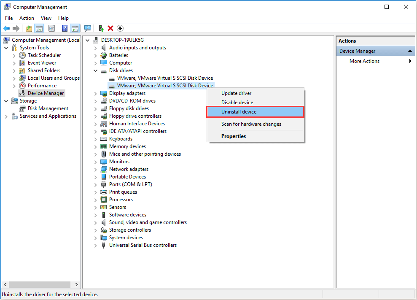Select Software devices category

pos(128,215)
